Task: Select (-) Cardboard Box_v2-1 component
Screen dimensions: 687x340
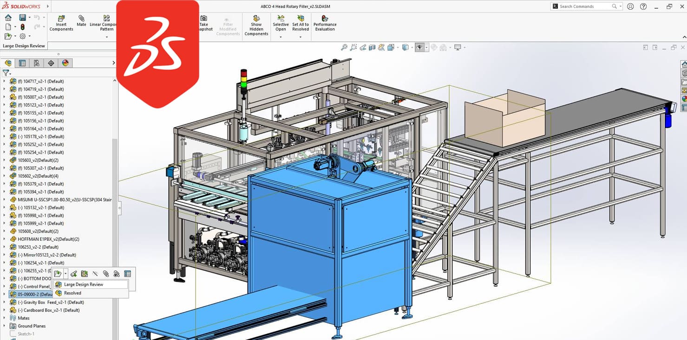Action: tap(49, 310)
